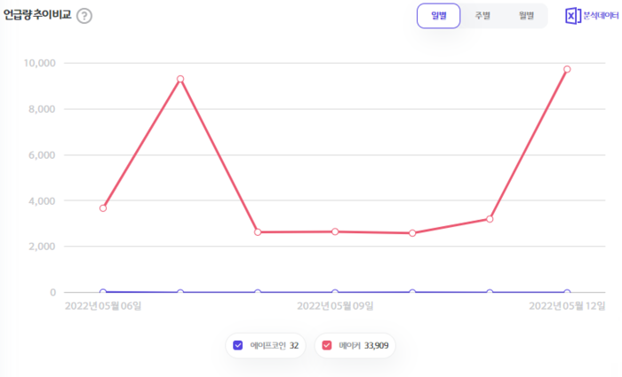The height and width of the screenshot is (377, 622).
Task: Toggle the 메이커 legend checkbox
Action: tap(327, 345)
